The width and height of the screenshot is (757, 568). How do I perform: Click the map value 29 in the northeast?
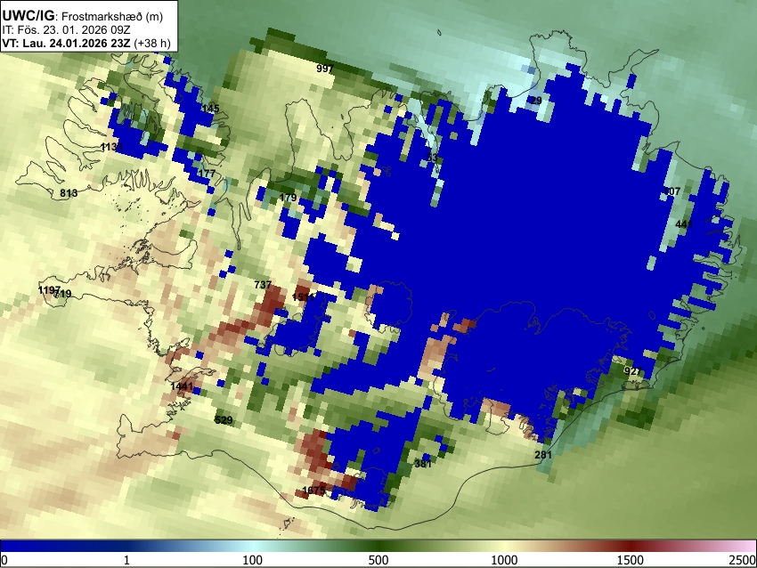536,101
